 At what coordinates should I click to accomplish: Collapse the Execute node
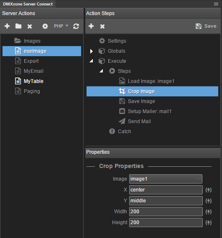point(91,61)
